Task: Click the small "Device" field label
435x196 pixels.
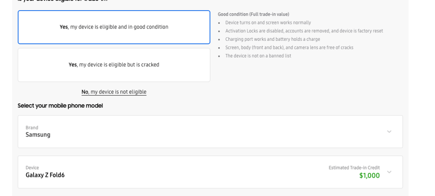Action: [32, 168]
